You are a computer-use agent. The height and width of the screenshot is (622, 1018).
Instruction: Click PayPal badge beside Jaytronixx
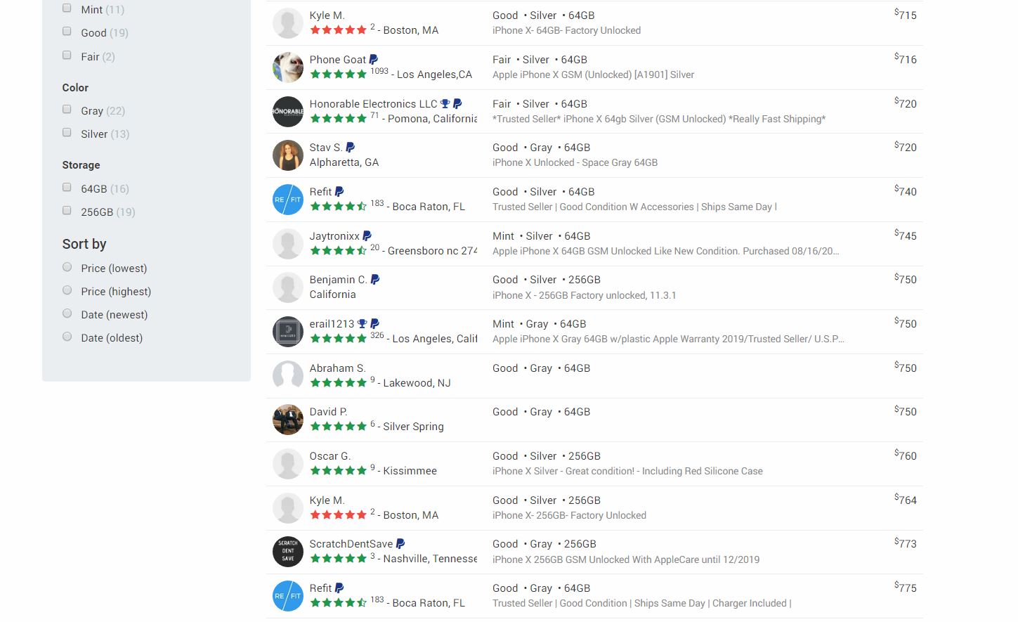pyautogui.click(x=367, y=236)
